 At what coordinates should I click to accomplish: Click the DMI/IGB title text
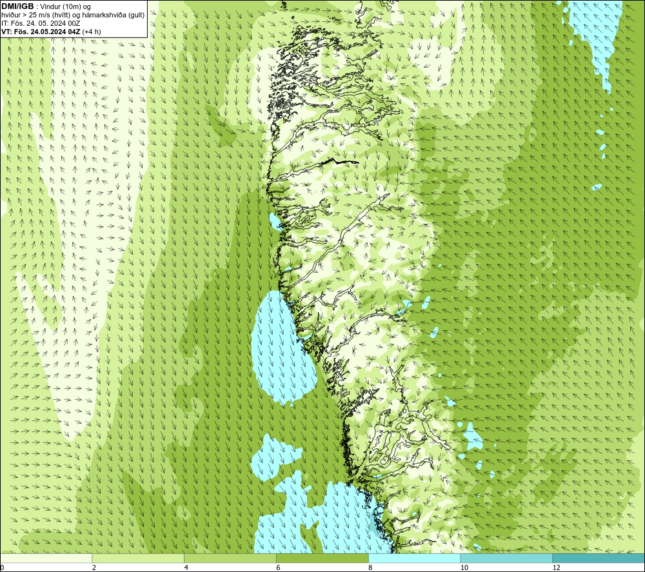click(17, 6)
